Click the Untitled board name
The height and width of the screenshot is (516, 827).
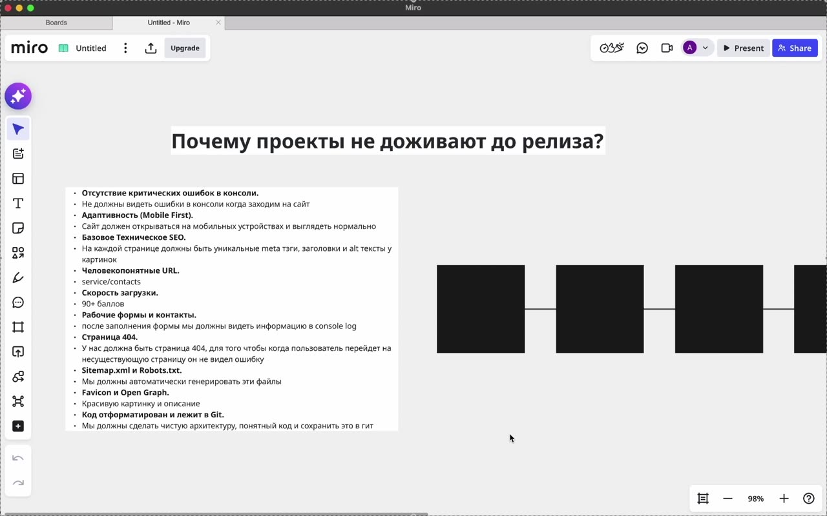[91, 48]
